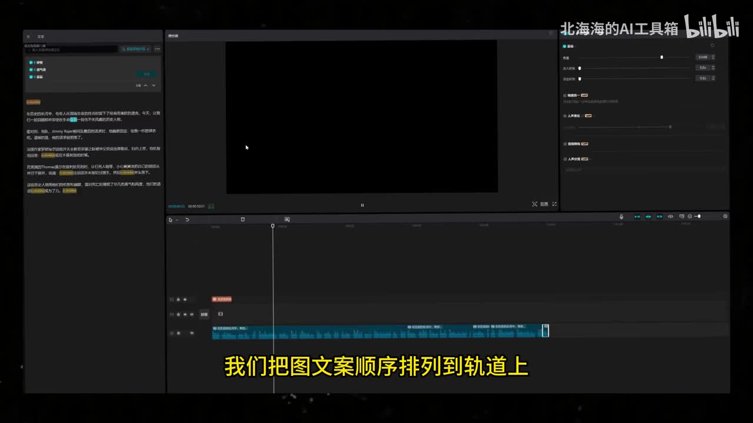
Task: Click the search input field in text panel
Action: pos(71,50)
